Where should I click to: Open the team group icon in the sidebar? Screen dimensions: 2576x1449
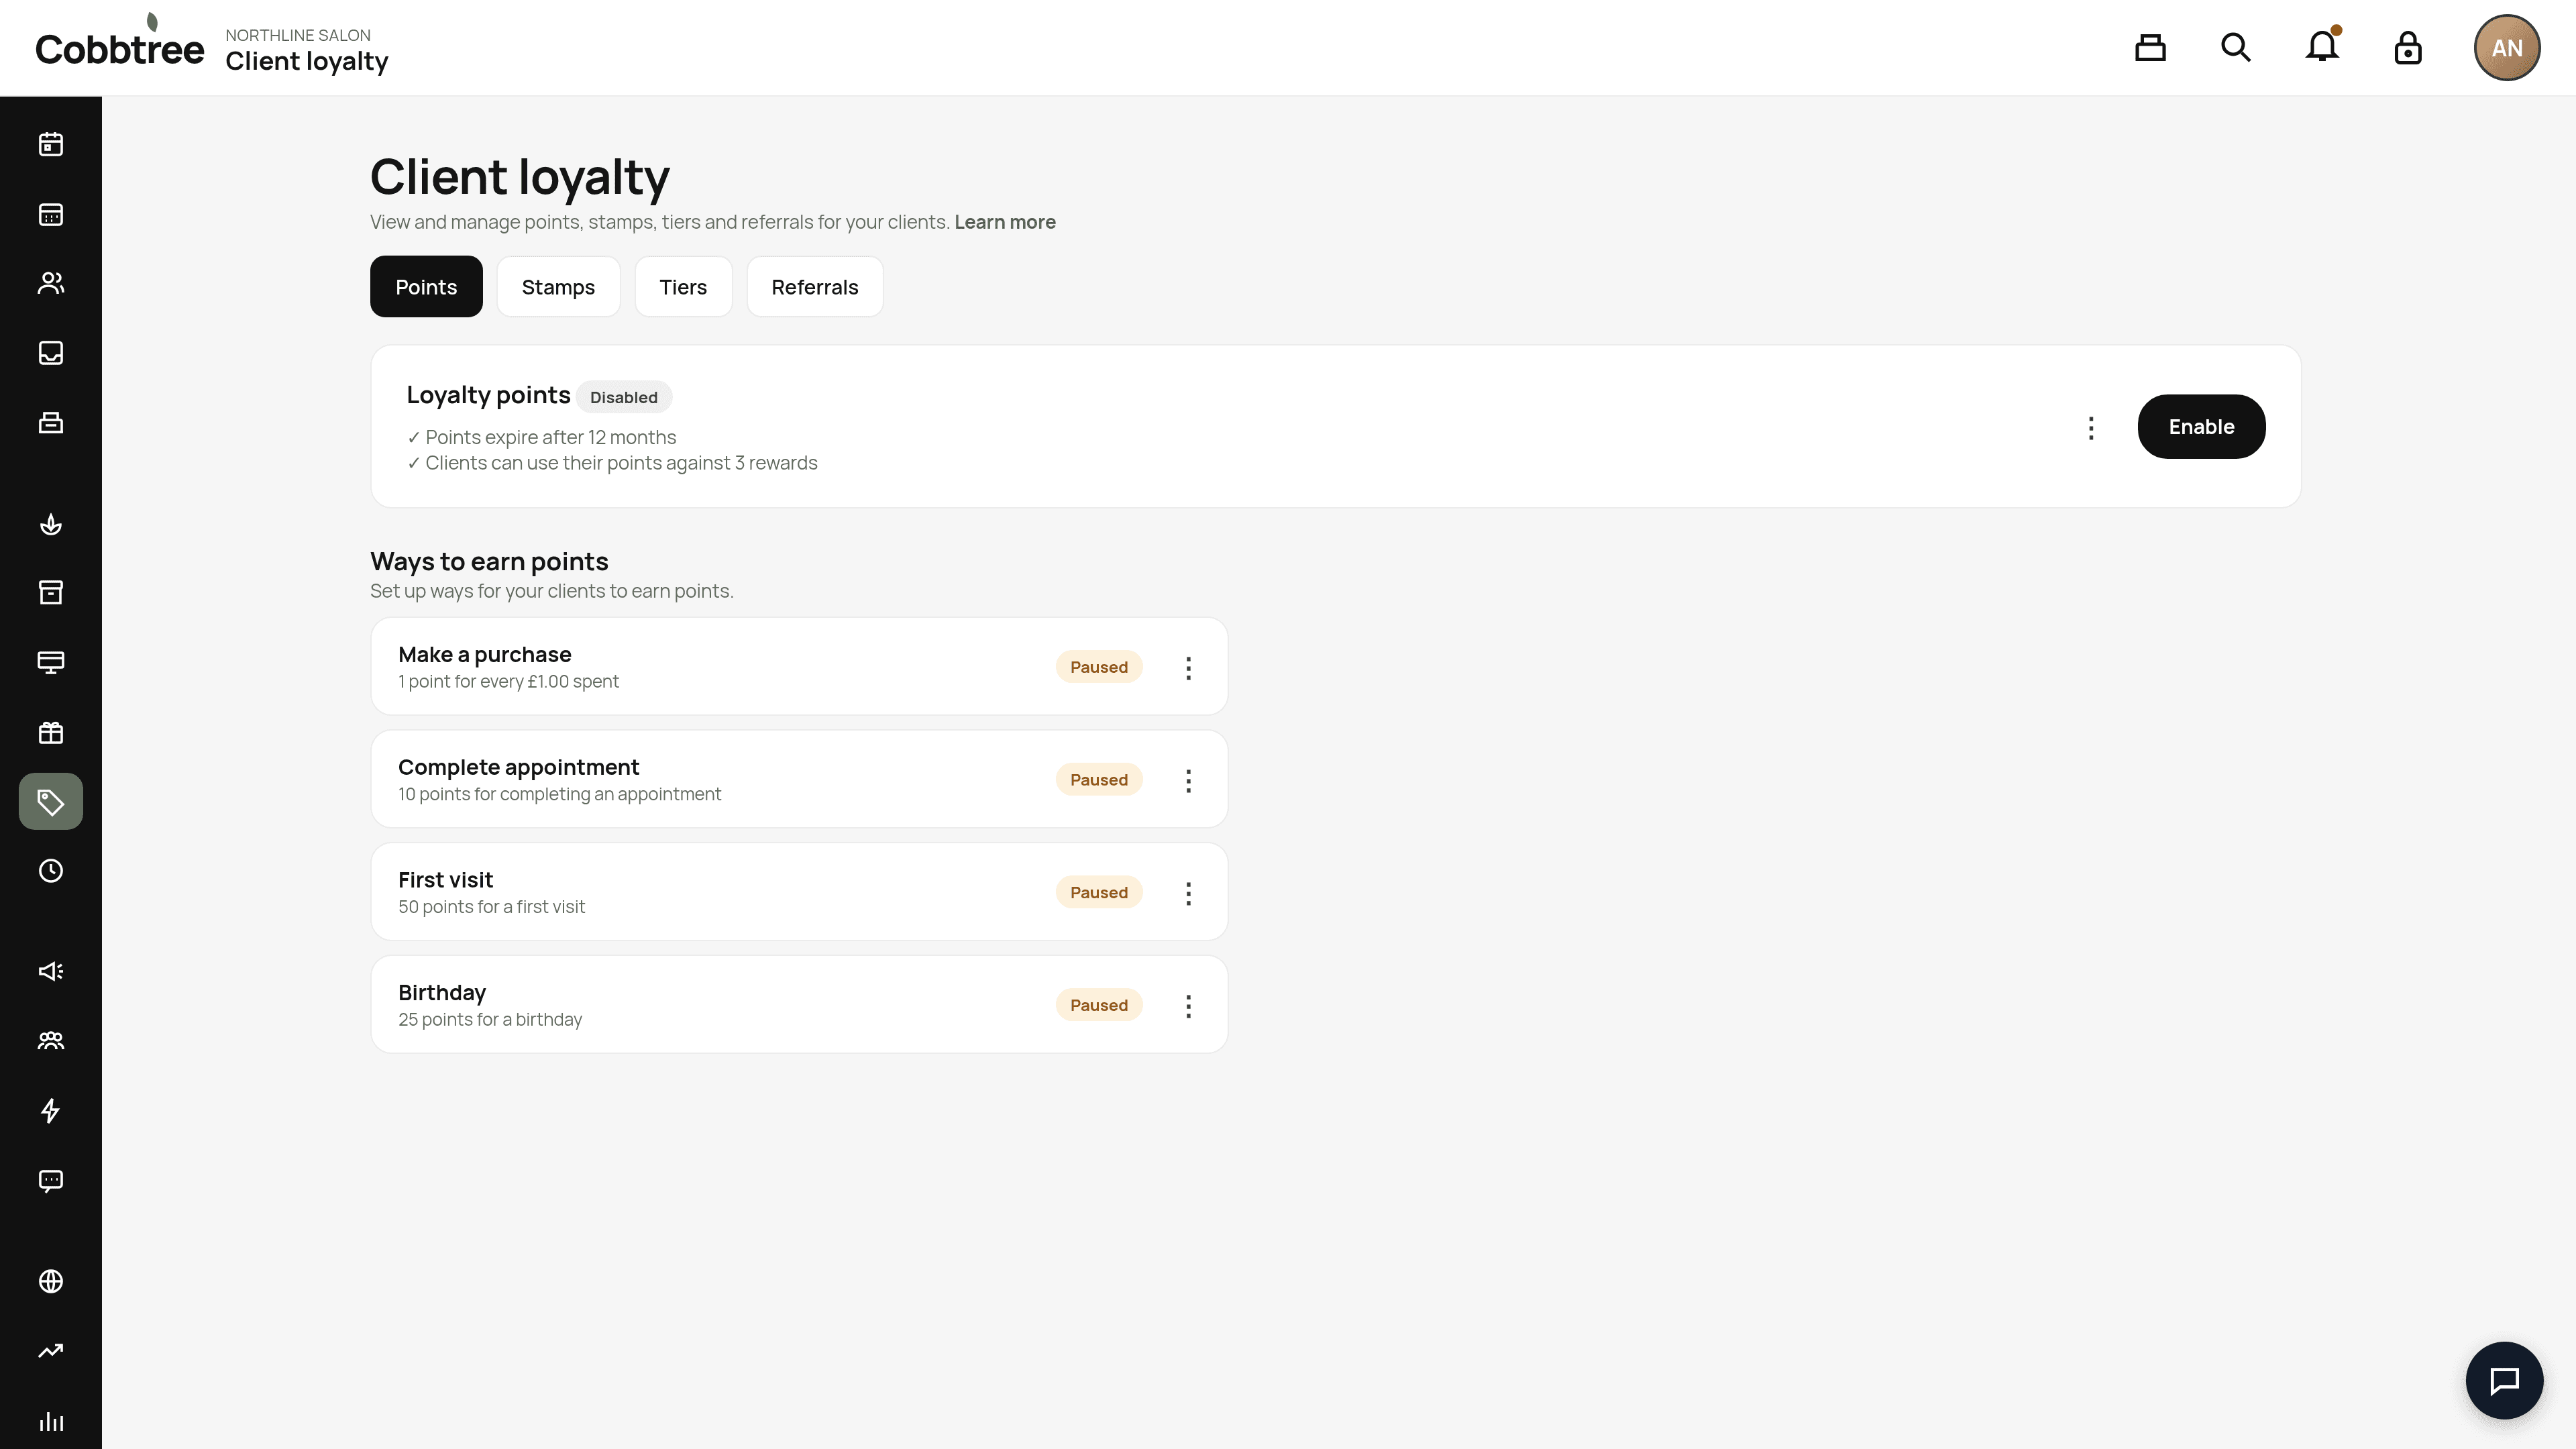51,1041
